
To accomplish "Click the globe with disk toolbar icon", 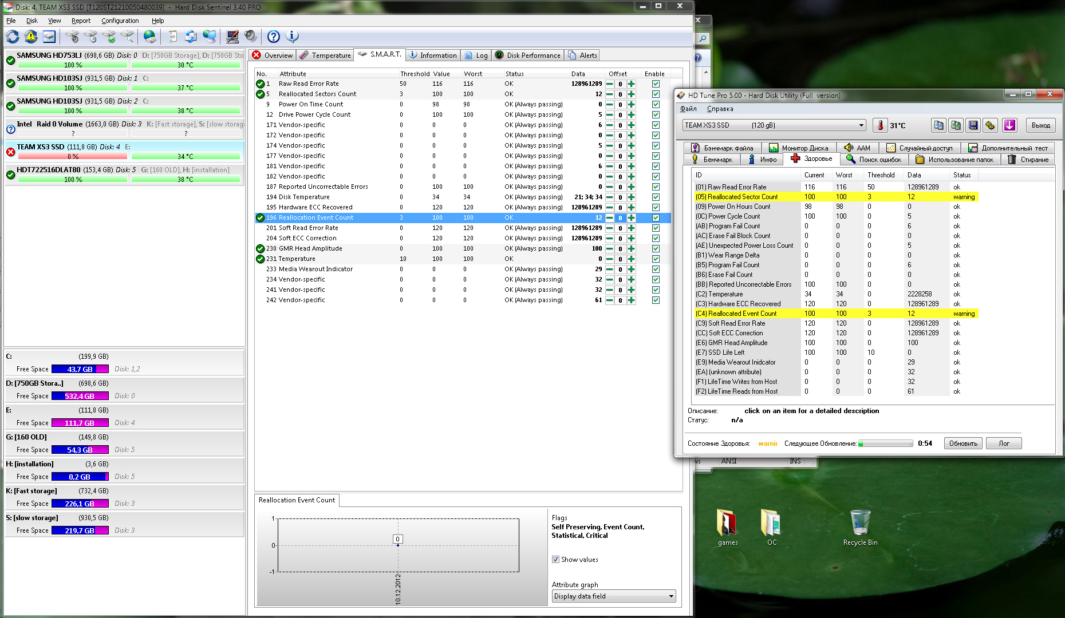I will 150,37.
